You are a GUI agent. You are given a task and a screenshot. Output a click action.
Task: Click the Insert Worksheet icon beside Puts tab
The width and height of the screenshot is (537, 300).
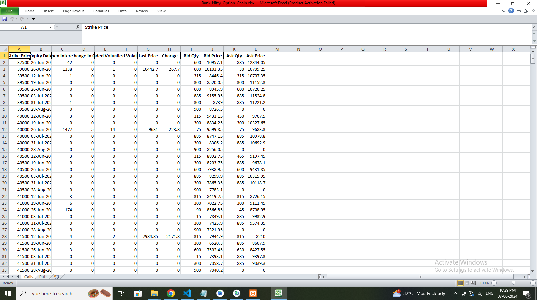pyautogui.click(x=56, y=277)
